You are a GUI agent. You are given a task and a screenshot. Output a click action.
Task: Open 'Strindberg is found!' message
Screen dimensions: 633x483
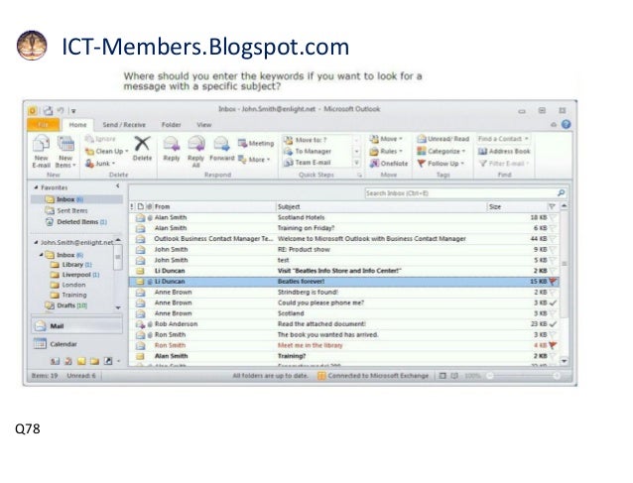click(344, 293)
